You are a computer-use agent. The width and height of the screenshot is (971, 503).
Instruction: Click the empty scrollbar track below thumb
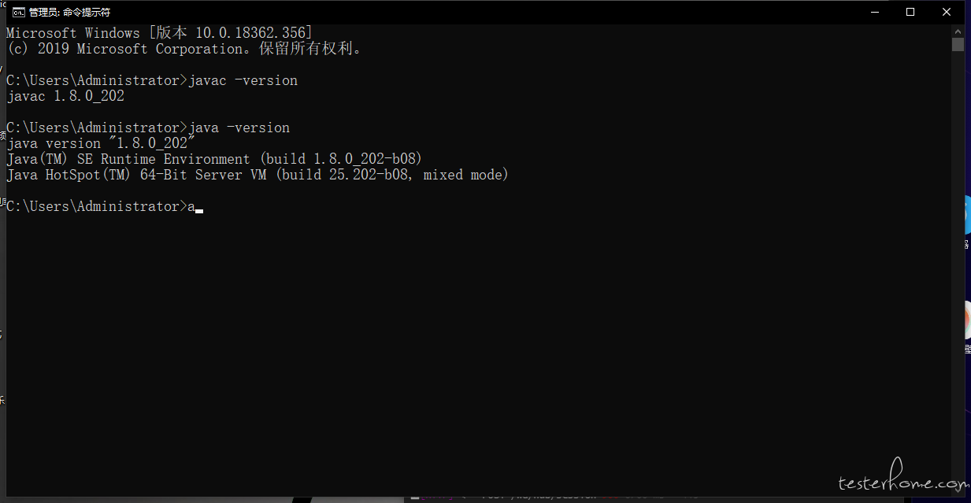(x=958, y=268)
